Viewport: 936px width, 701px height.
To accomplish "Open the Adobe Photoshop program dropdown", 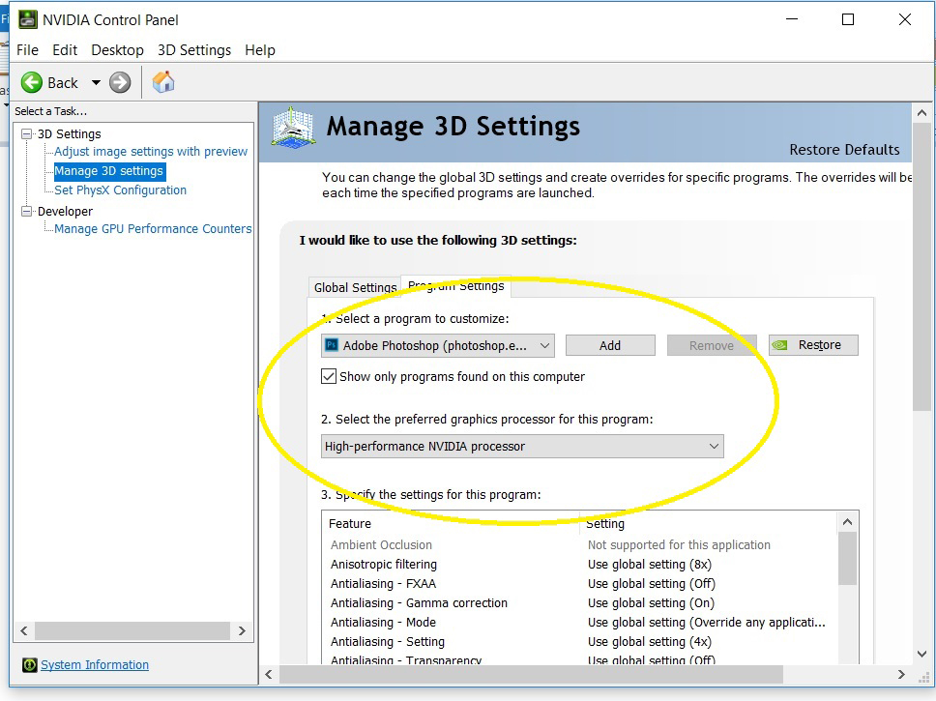I will (438, 346).
